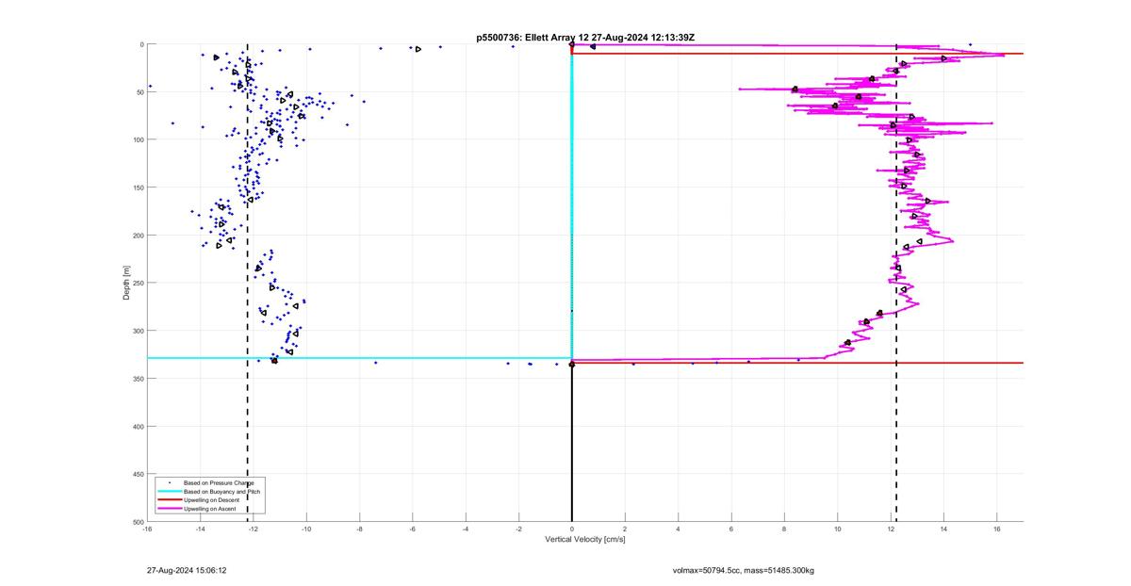Select the 'Vertical Velocity [cm/s]' x-axis label
Viewport: 1131px width, 586px height.
[x=585, y=540]
